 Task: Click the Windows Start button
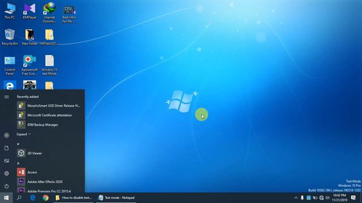(6, 198)
